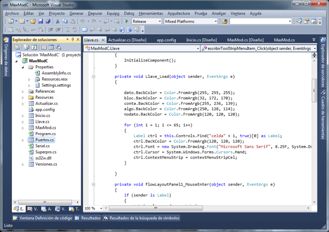Click the Start Debugging green play icon

[127, 21]
